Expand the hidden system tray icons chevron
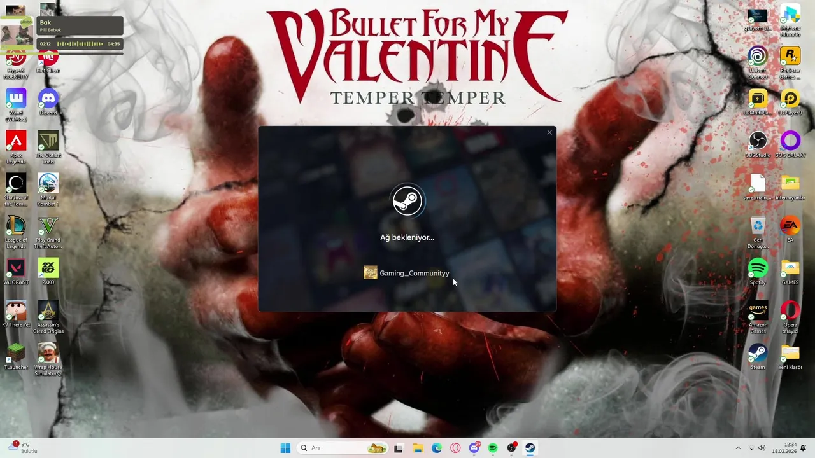The image size is (815, 458). 738,448
